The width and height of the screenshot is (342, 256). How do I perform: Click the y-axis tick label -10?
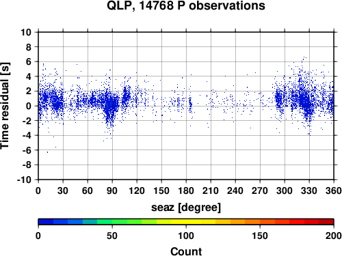pos(24,180)
